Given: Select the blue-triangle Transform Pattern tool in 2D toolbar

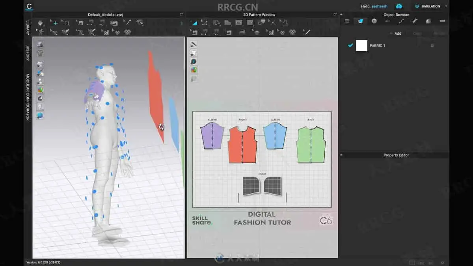Looking at the screenshot, I should coord(194,23).
